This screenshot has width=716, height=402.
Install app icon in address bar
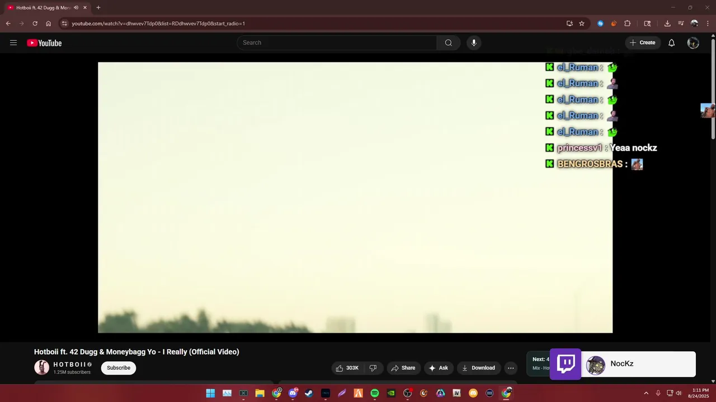click(569, 23)
